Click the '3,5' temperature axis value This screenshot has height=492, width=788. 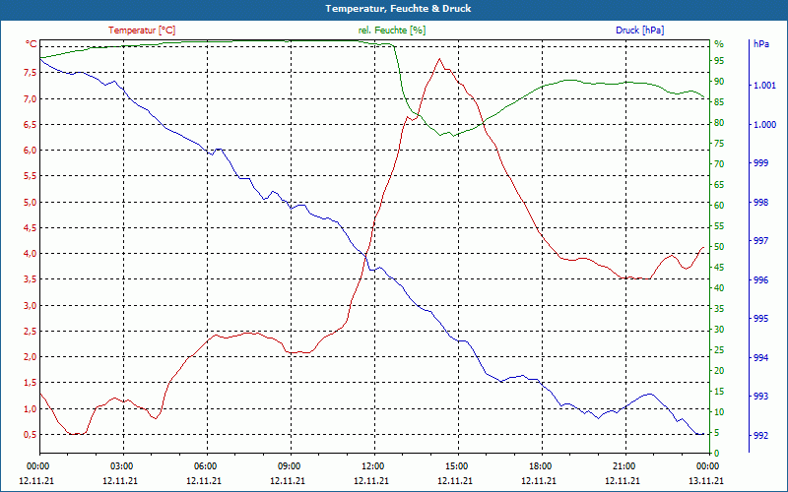31,279
